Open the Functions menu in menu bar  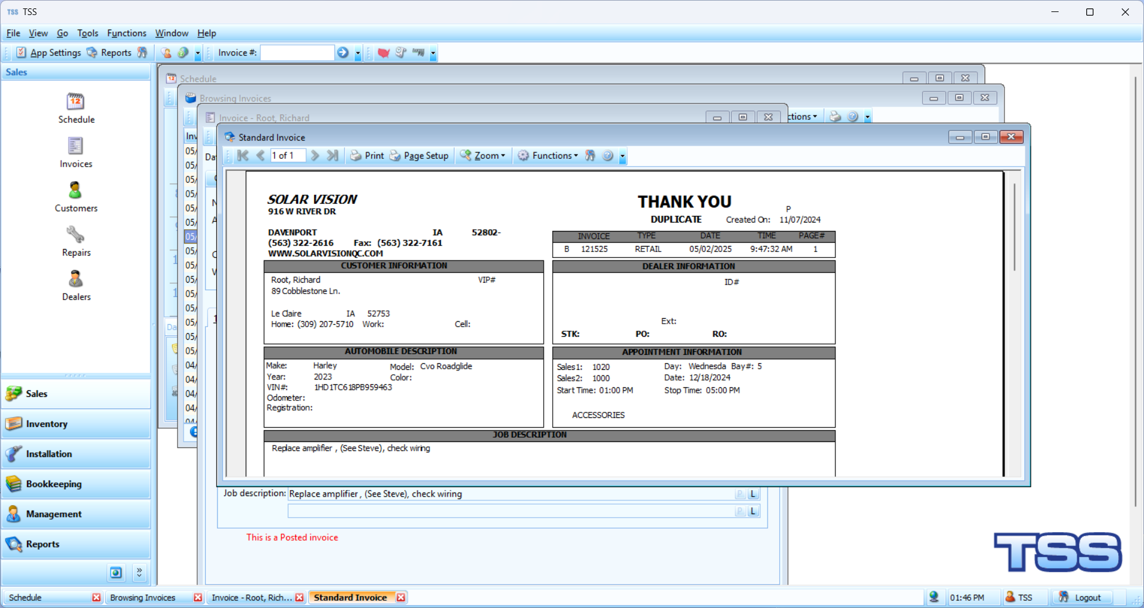[126, 33]
